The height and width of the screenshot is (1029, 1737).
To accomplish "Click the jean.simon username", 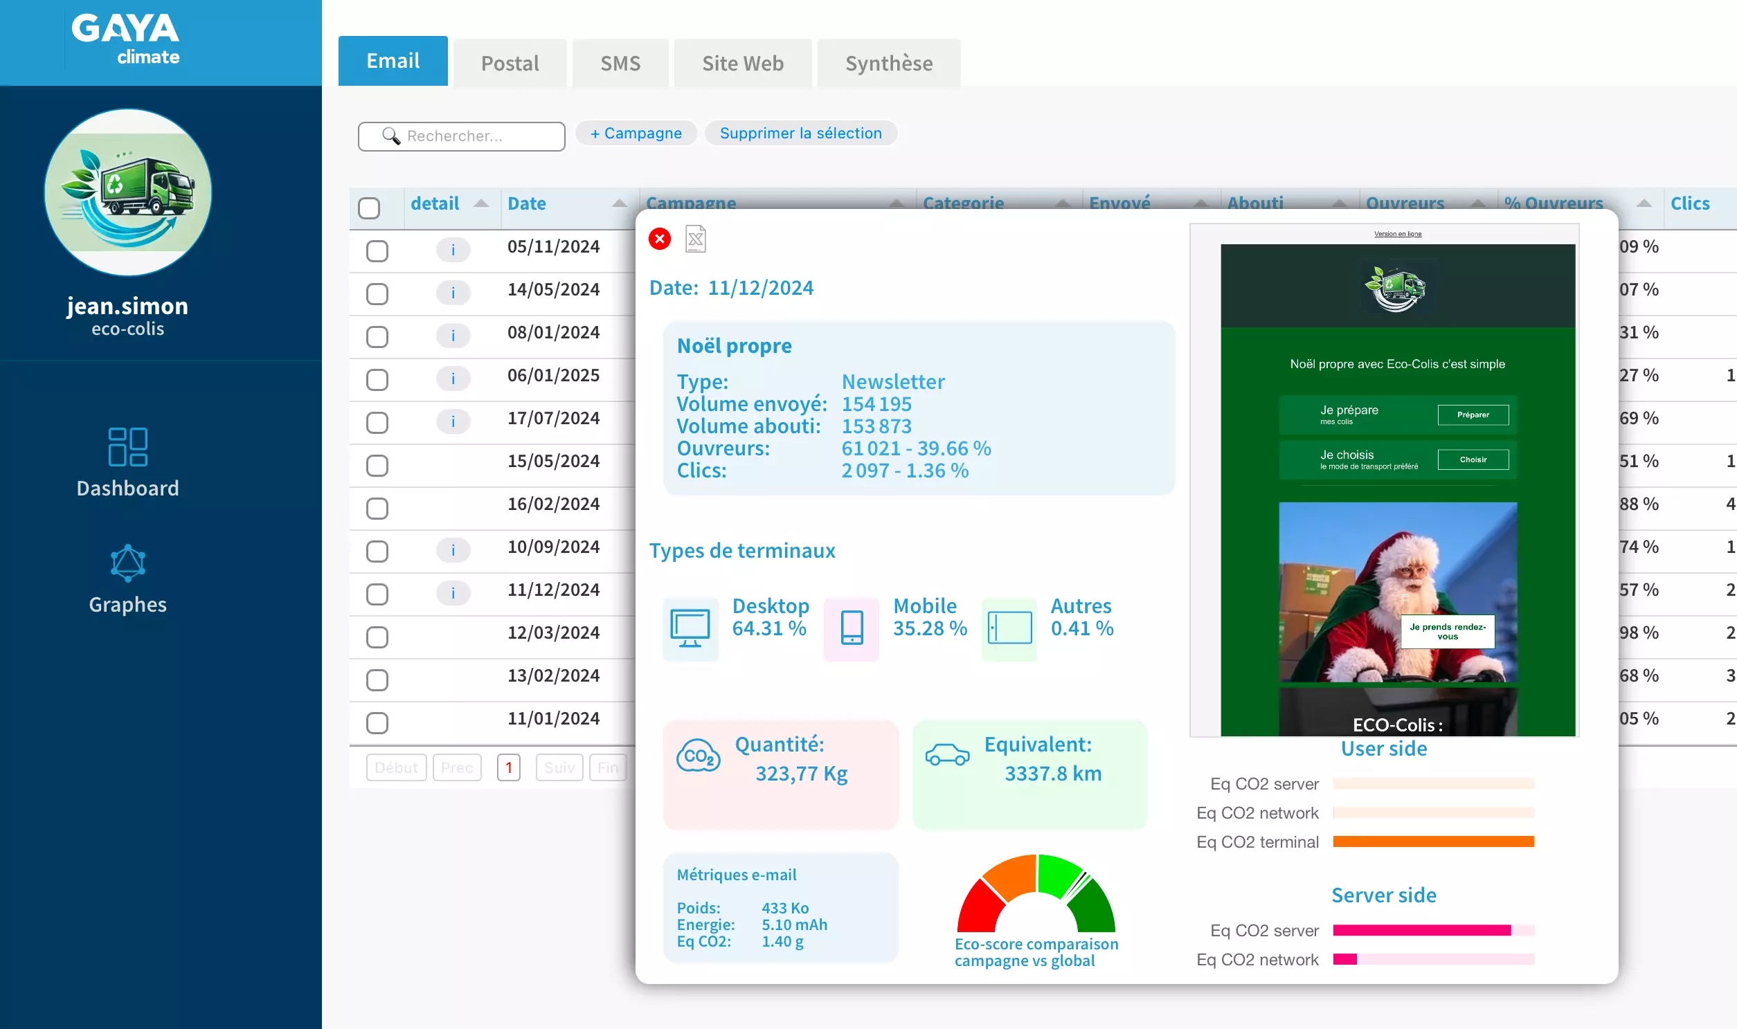I will click(127, 306).
